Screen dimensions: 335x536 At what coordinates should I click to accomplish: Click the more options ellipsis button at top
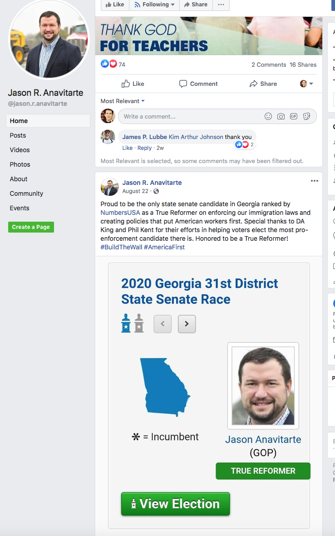(x=221, y=5)
